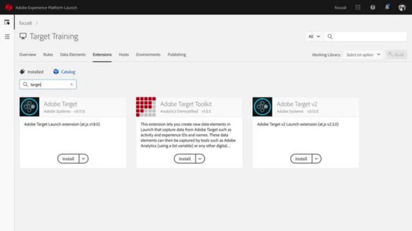Open notifications bell icon
This screenshot has width=412, height=231.
(x=387, y=7)
